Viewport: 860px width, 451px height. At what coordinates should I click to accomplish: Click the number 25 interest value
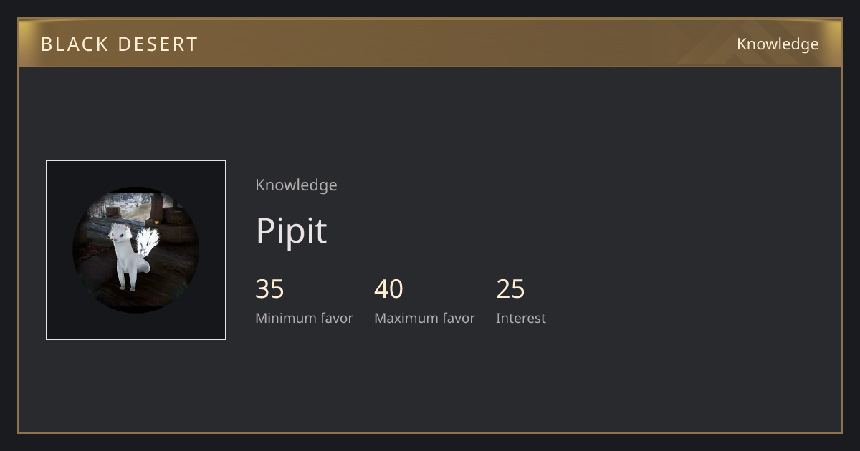click(x=510, y=289)
